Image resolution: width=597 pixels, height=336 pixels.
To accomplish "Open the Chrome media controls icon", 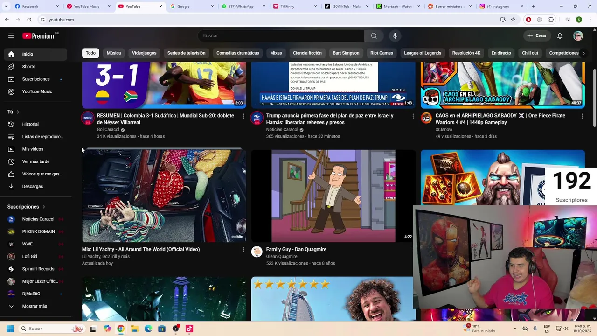I will point(568,20).
